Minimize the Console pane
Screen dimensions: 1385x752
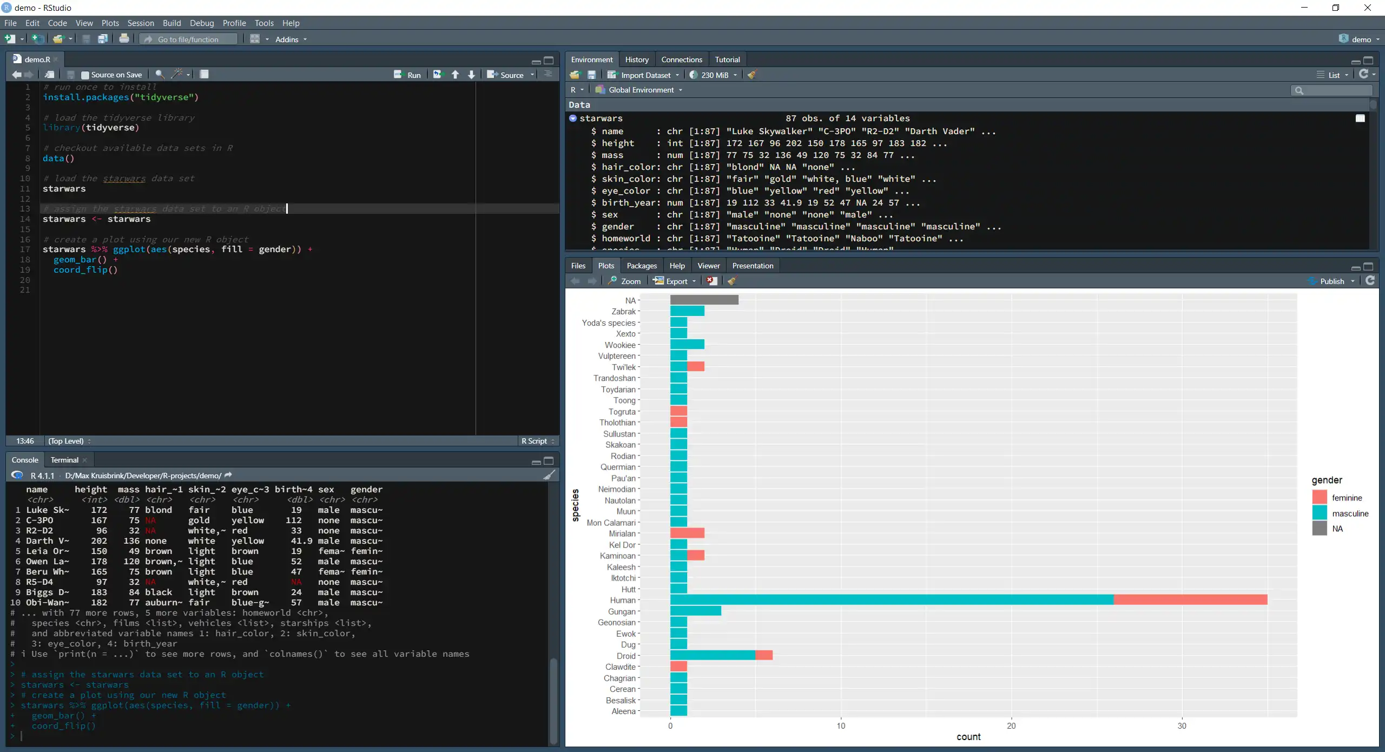pos(536,461)
